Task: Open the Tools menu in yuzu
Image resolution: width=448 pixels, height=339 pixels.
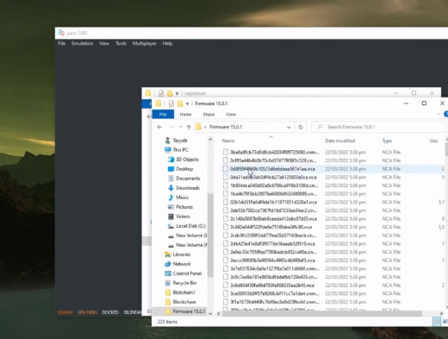Action: pyautogui.click(x=121, y=43)
